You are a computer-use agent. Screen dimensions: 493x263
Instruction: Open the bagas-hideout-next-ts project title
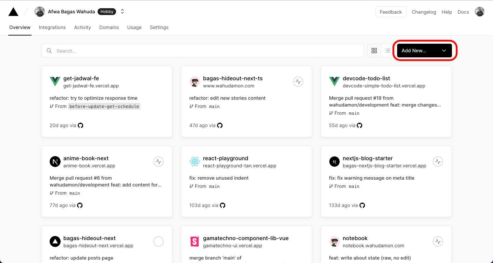[233, 78]
